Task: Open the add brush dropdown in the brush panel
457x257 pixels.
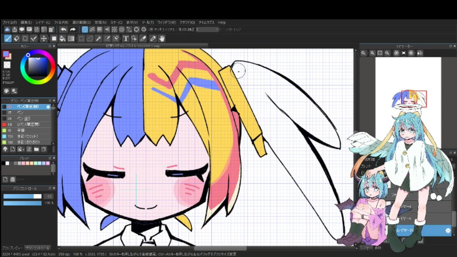Action: click(20, 149)
